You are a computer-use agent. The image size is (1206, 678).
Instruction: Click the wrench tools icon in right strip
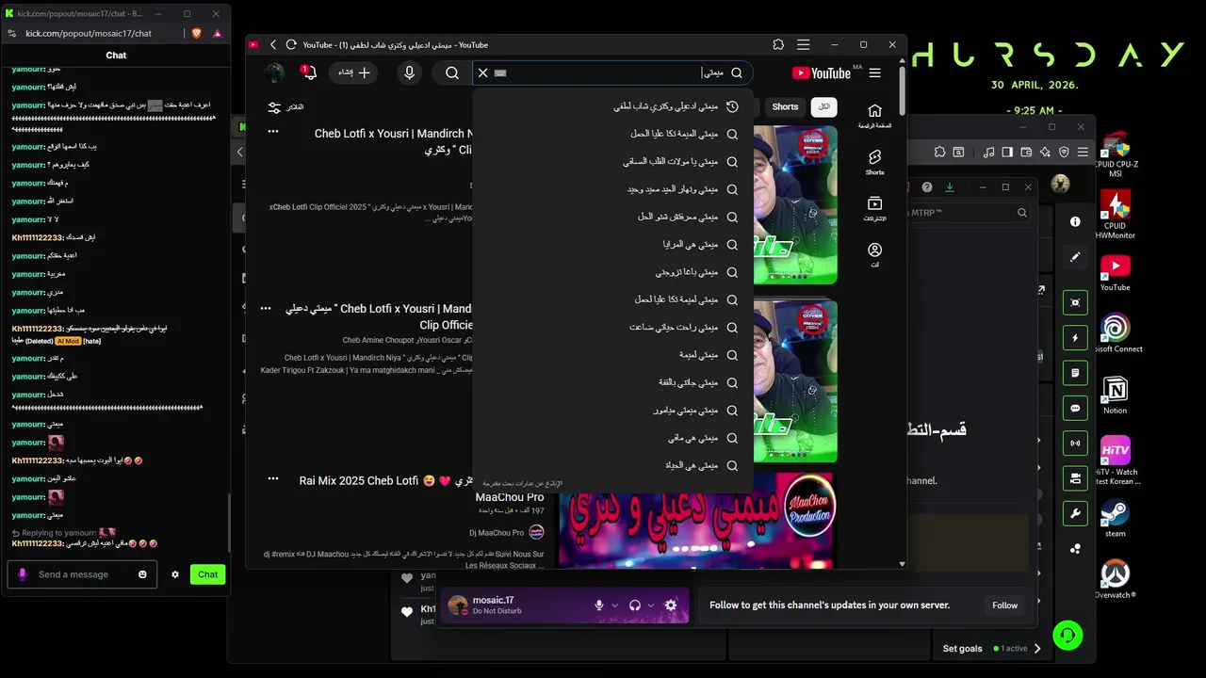[1075, 514]
